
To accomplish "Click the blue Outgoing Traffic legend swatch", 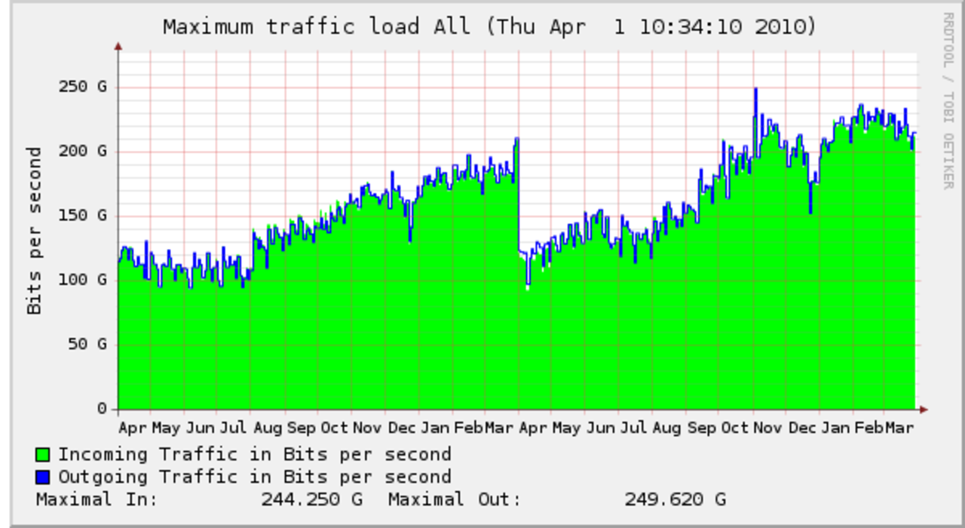I will pos(42,477).
